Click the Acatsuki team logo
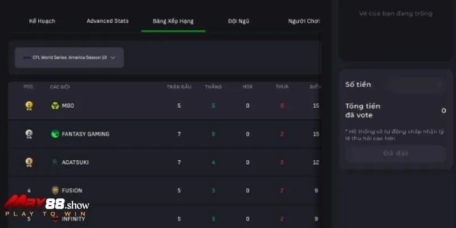This screenshot has height=228, width=456. pyautogui.click(x=55, y=162)
